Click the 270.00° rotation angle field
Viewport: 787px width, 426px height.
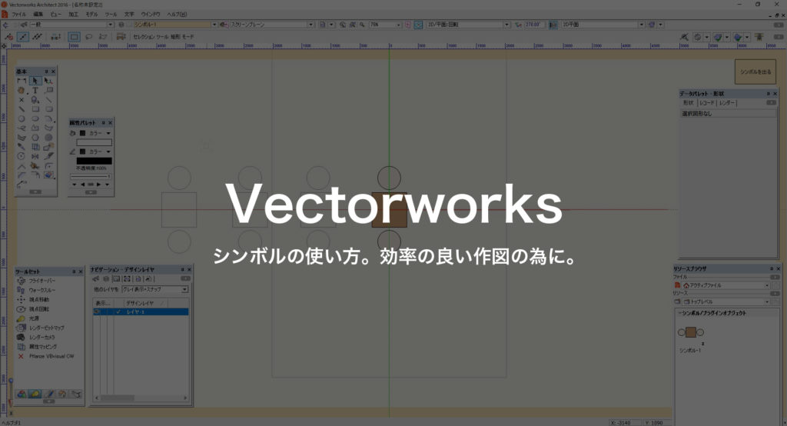(533, 25)
